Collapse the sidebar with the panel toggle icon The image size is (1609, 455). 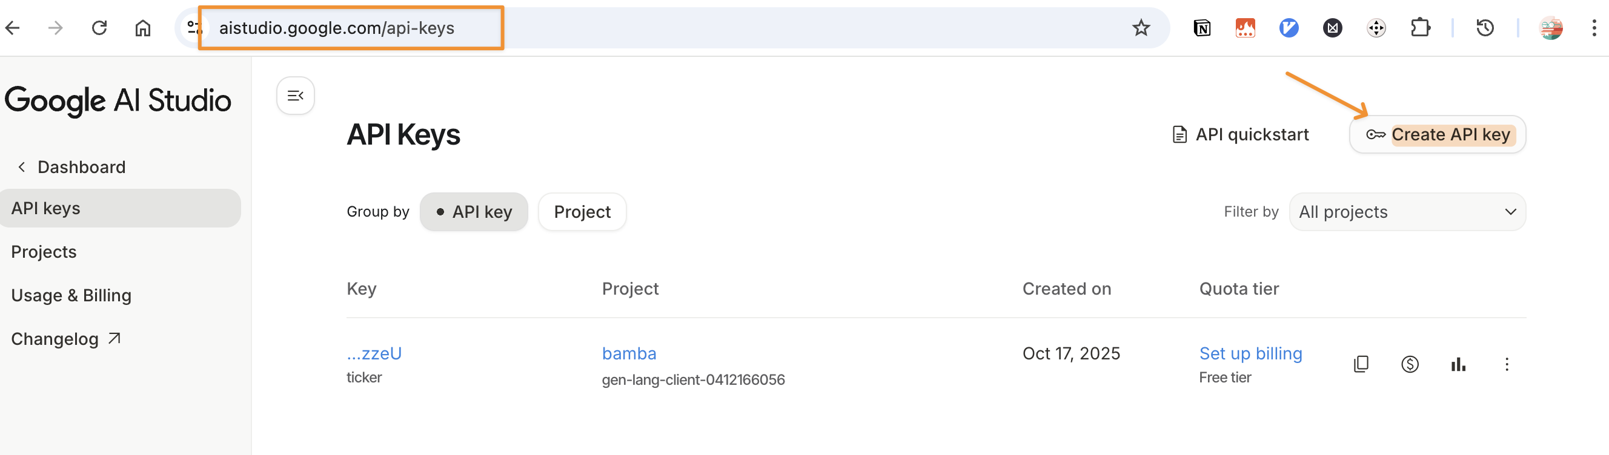click(296, 96)
